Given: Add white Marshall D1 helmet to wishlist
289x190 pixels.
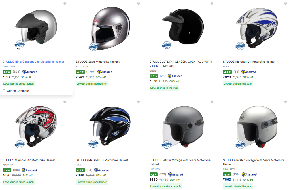Looking at the screenshot, I should [x=286, y=4].
